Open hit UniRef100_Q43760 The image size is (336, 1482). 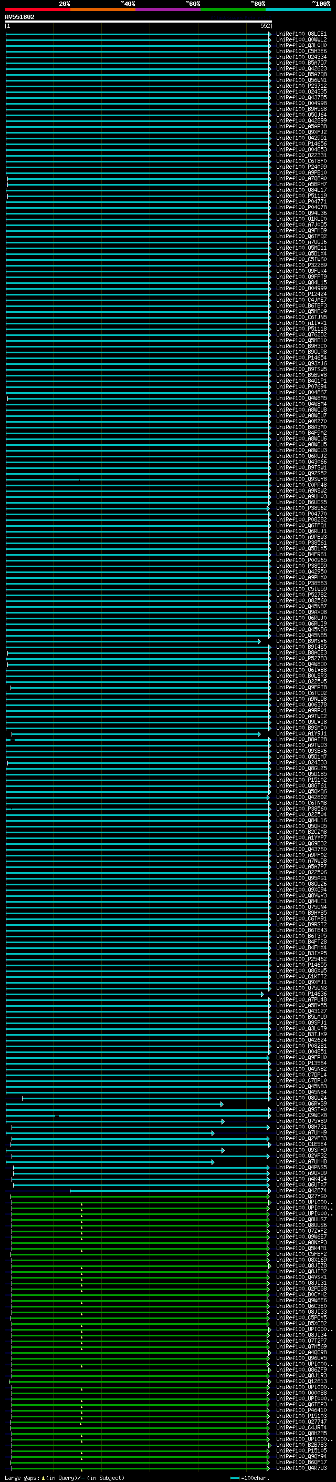[301, 849]
